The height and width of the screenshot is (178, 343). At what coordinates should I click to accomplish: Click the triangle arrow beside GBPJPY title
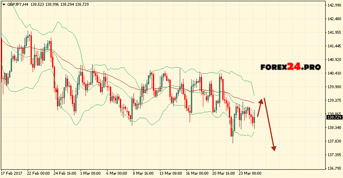click(4, 3)
